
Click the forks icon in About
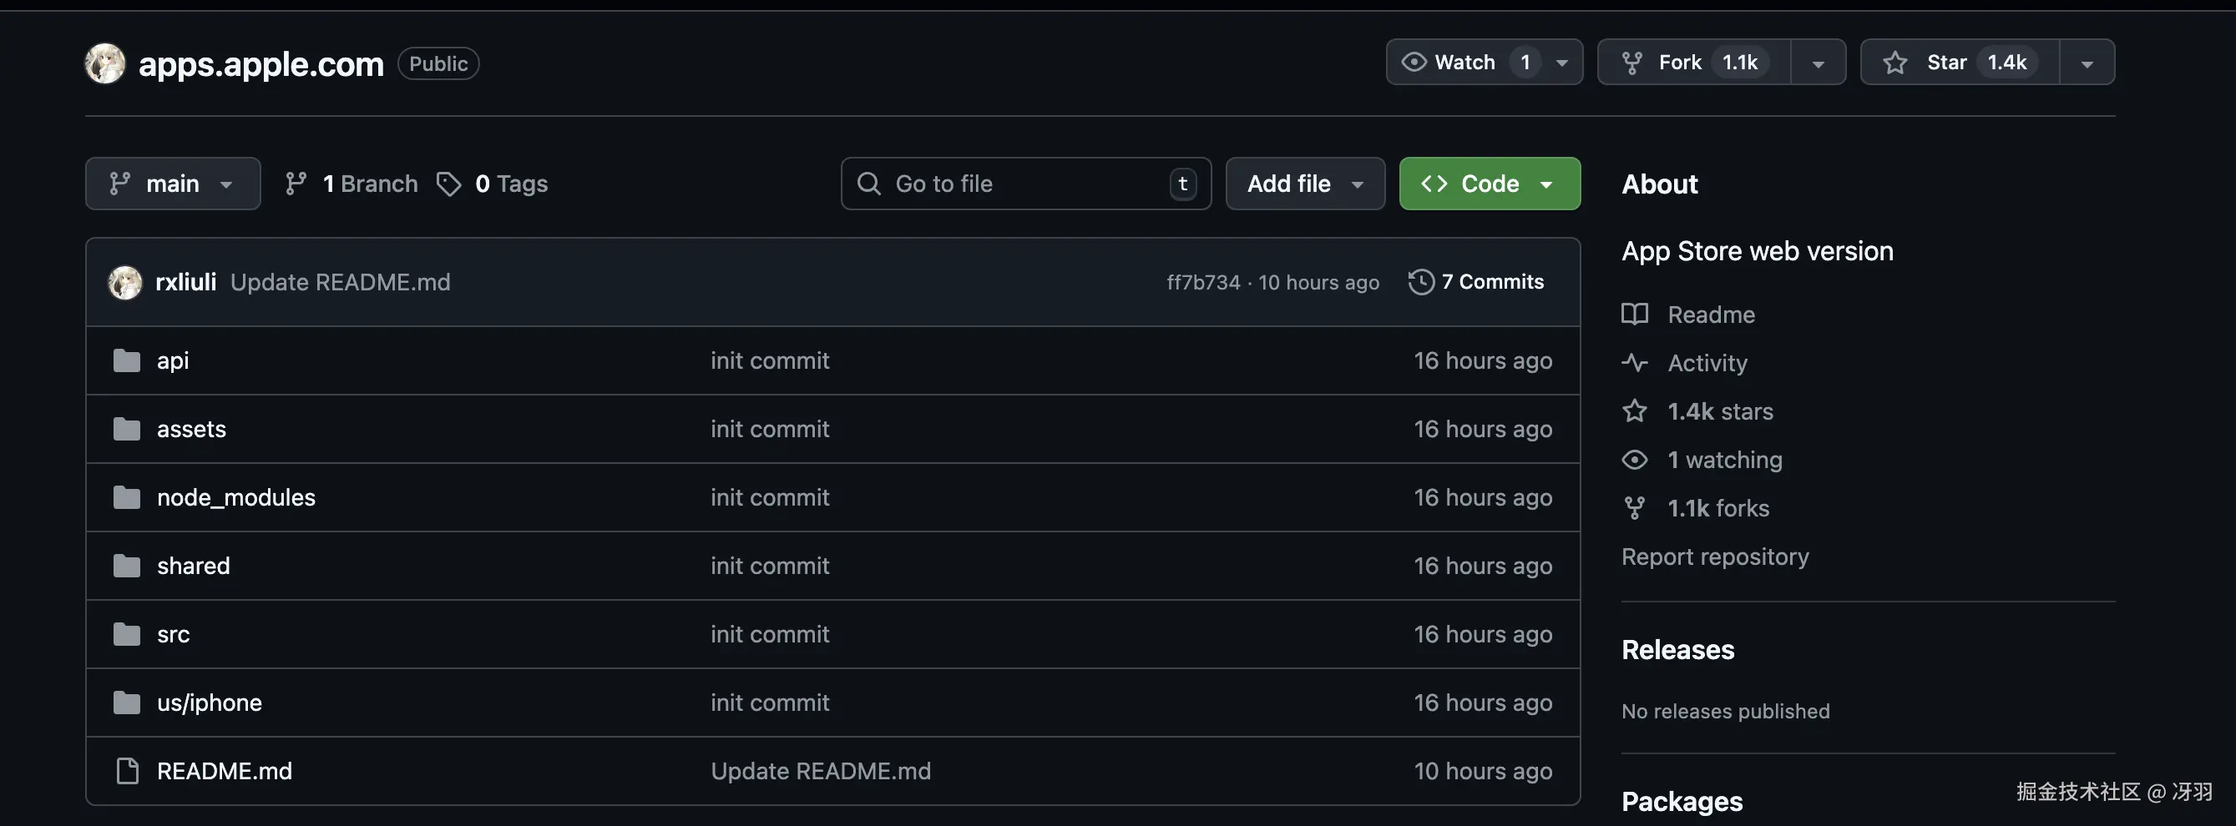pyautogui.click(x=1635, y=508)
